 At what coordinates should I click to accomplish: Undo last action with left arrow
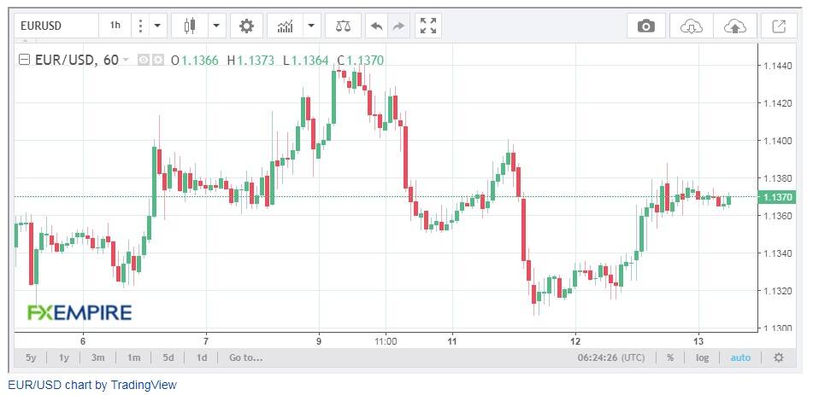(x=377, y=26)
